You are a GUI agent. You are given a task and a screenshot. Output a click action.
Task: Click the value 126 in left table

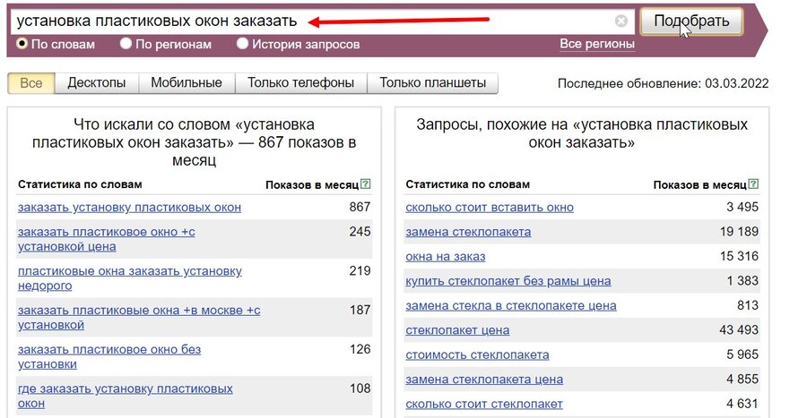[360, 349]
